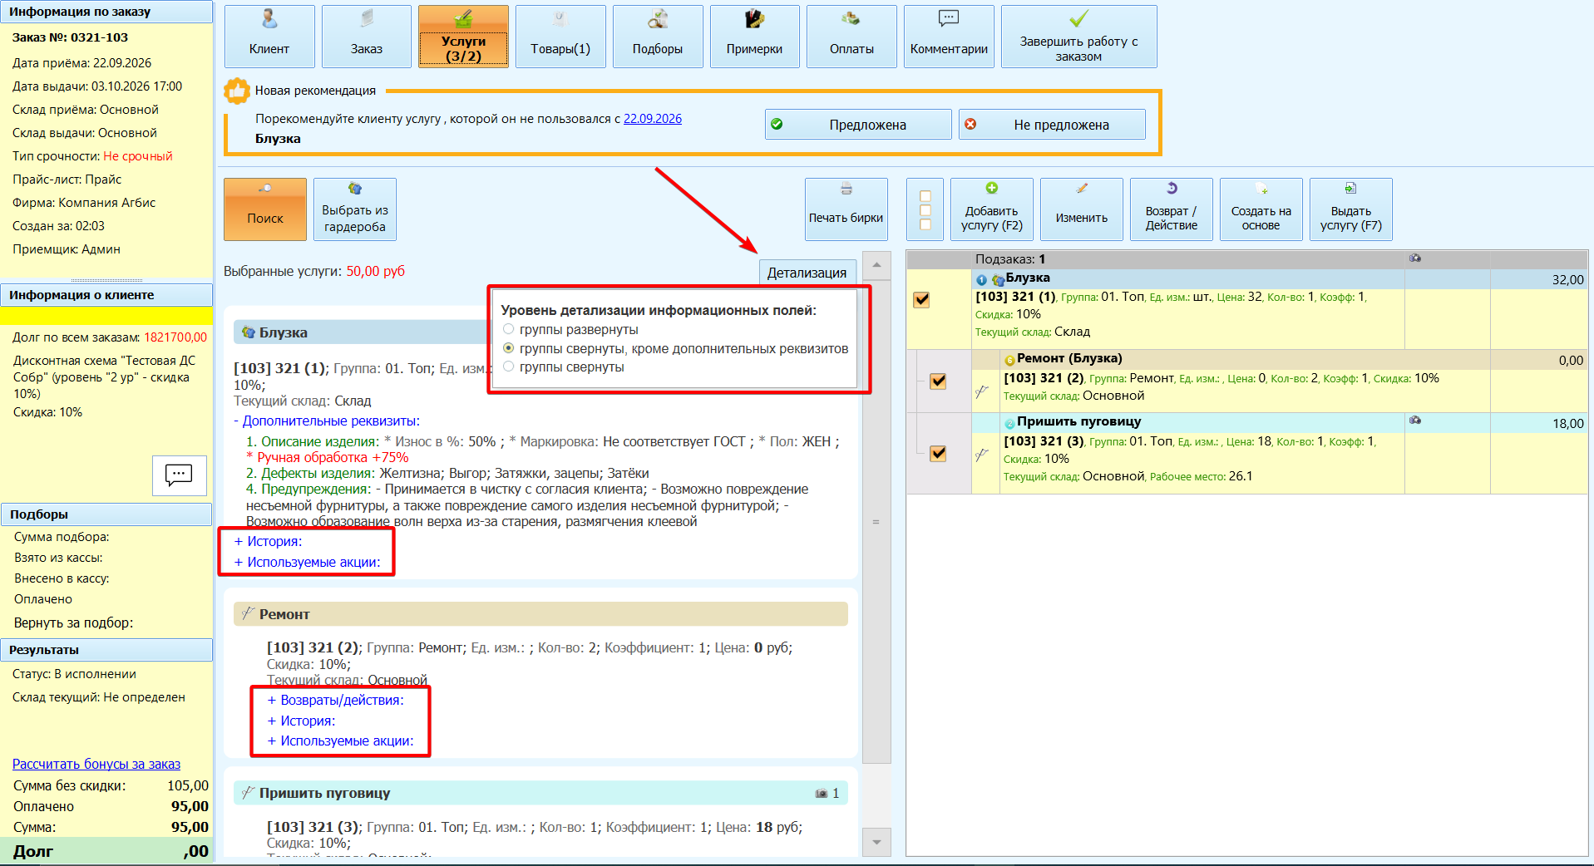
Task: Collapse Дополнительные реквизиты section
Action: pyautogui.click(x=327, y=421)
